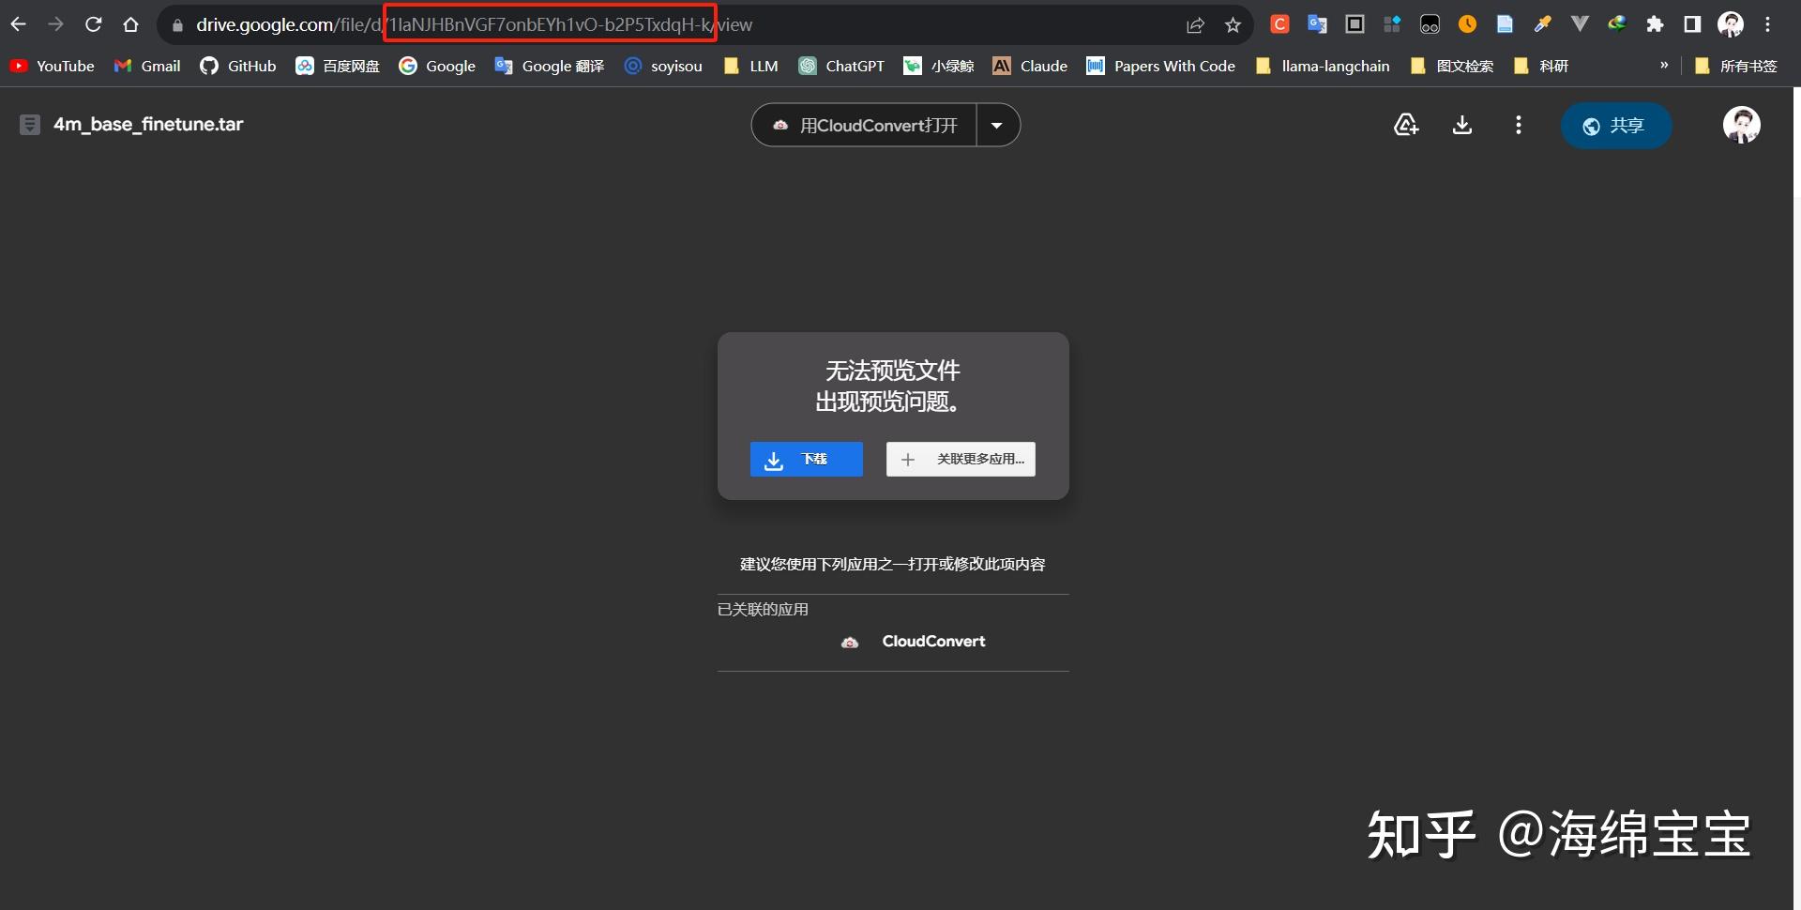
Task: Open the download icon in Drive toolbar
Action: click(1461, 124)
